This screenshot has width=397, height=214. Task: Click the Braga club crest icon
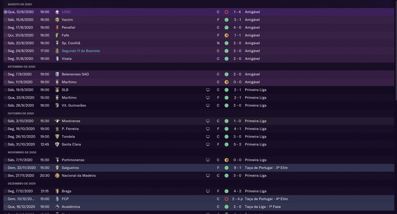coord(57,191)
